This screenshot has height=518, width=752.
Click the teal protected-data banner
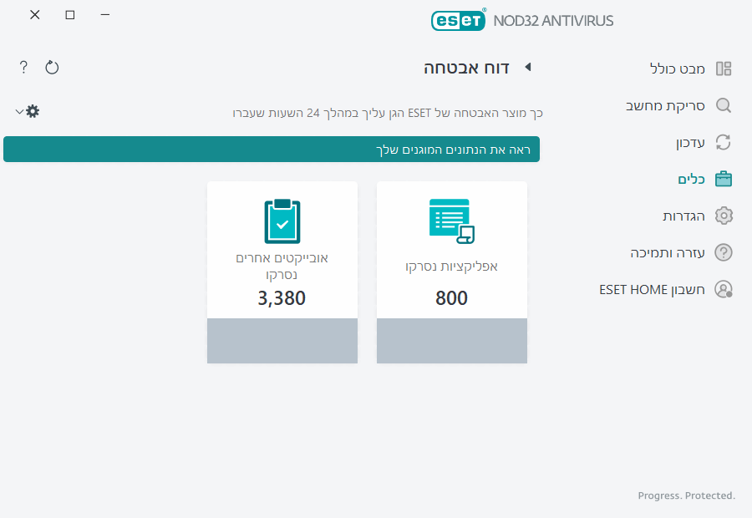(272, 150)
